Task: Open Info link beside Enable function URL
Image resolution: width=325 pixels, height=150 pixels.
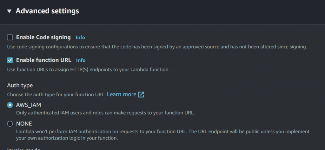Action: tap(81, 60)
